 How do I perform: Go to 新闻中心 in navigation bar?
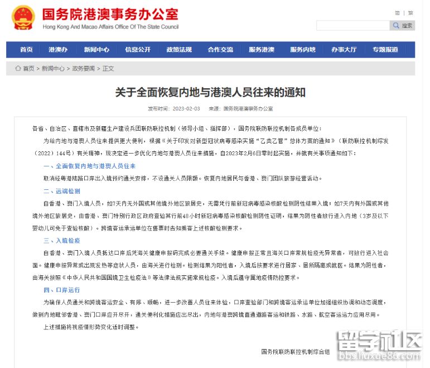click(x=96, y=50)
